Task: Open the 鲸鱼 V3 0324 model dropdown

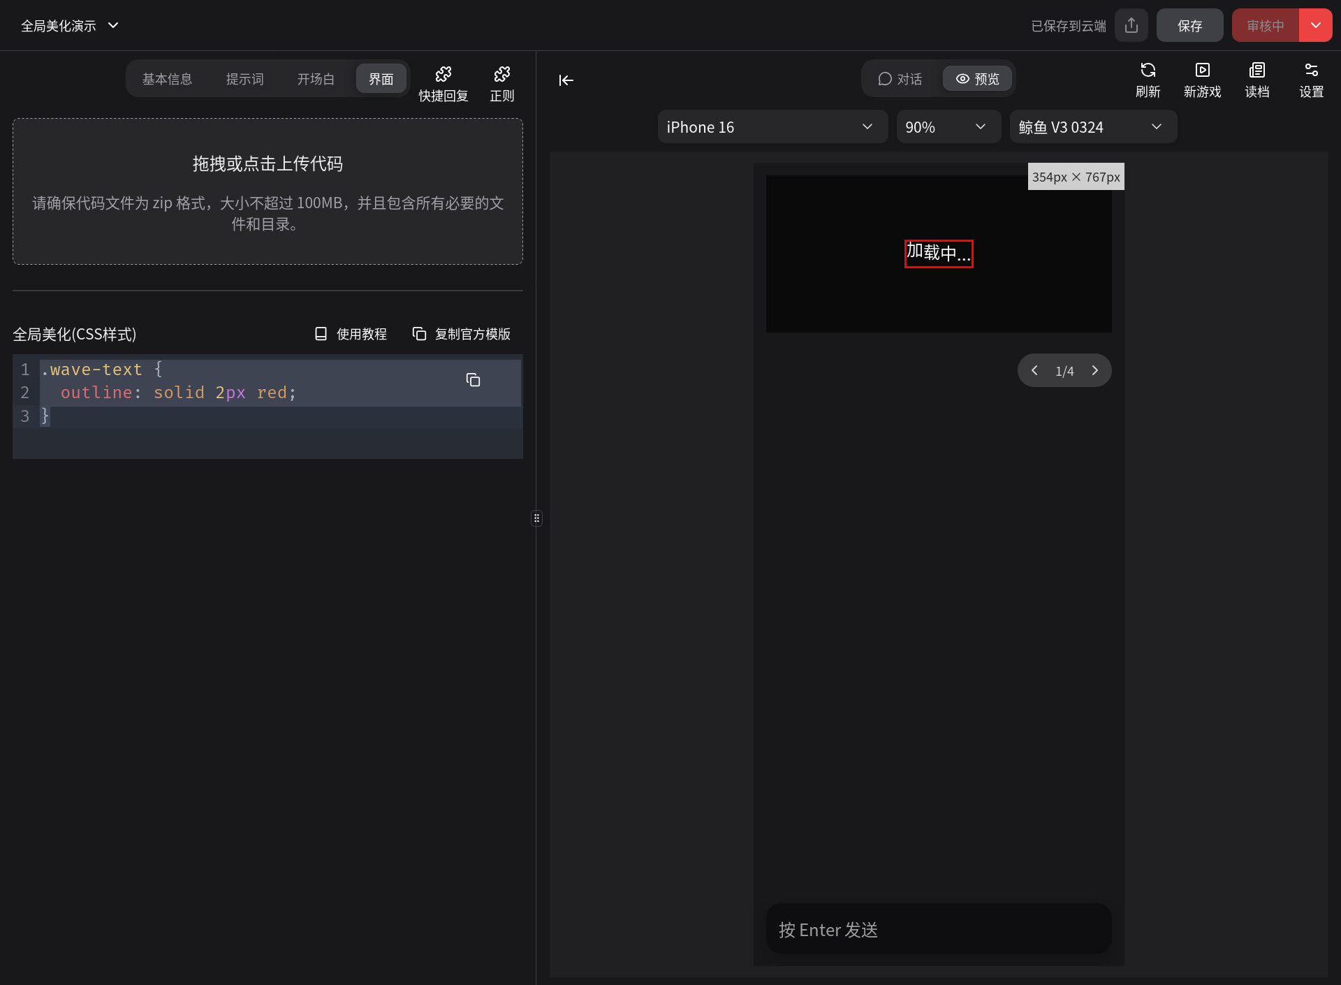Action: click(x=1092, y=126)
